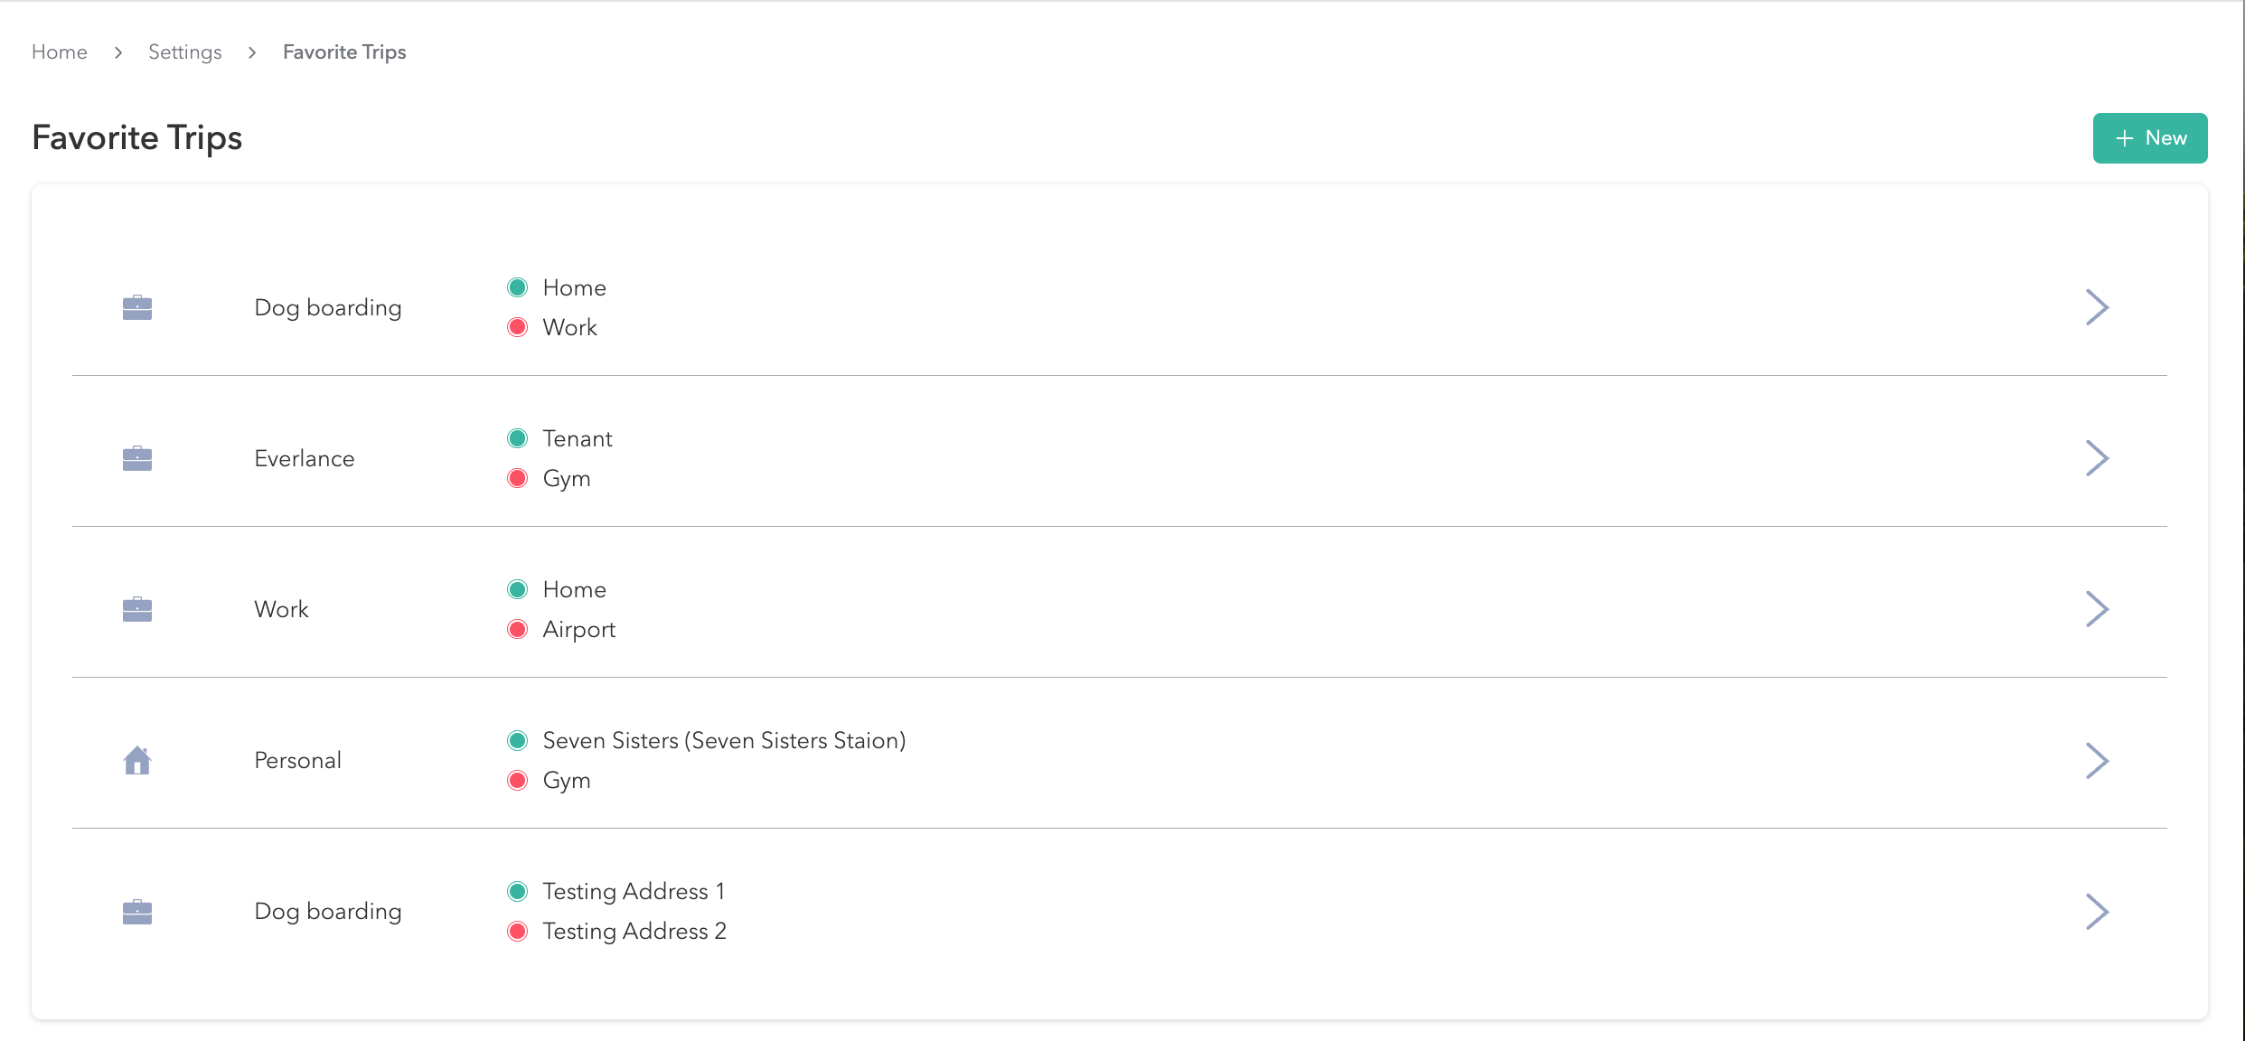
Task: Click the red marker beside Work destination
Action: pos(519,326)
